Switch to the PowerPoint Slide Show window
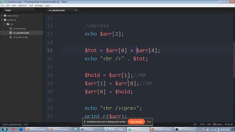 162,129
